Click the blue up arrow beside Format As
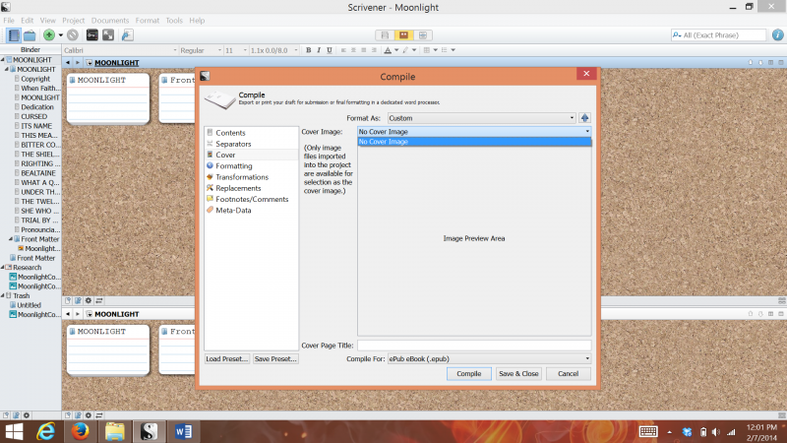The image size is (787, 443). (x=584, y=118)
